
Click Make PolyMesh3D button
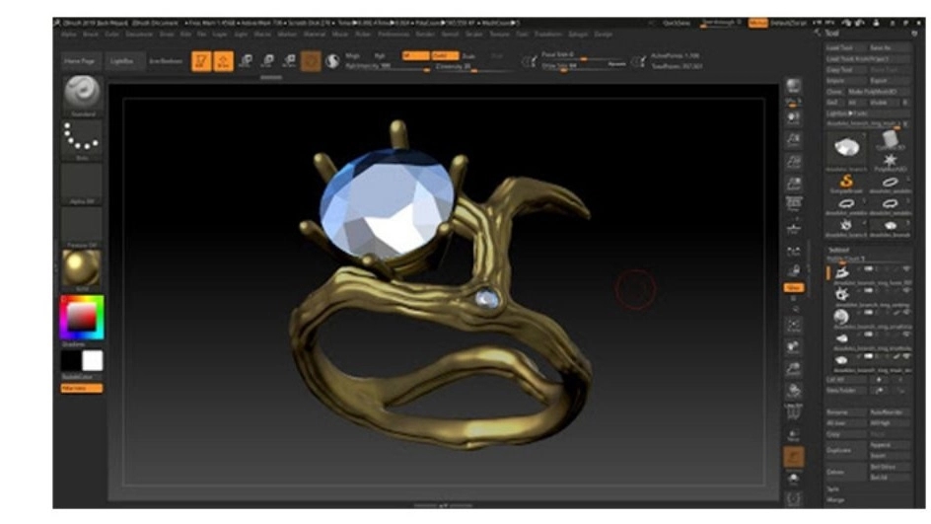coord(878,92)
